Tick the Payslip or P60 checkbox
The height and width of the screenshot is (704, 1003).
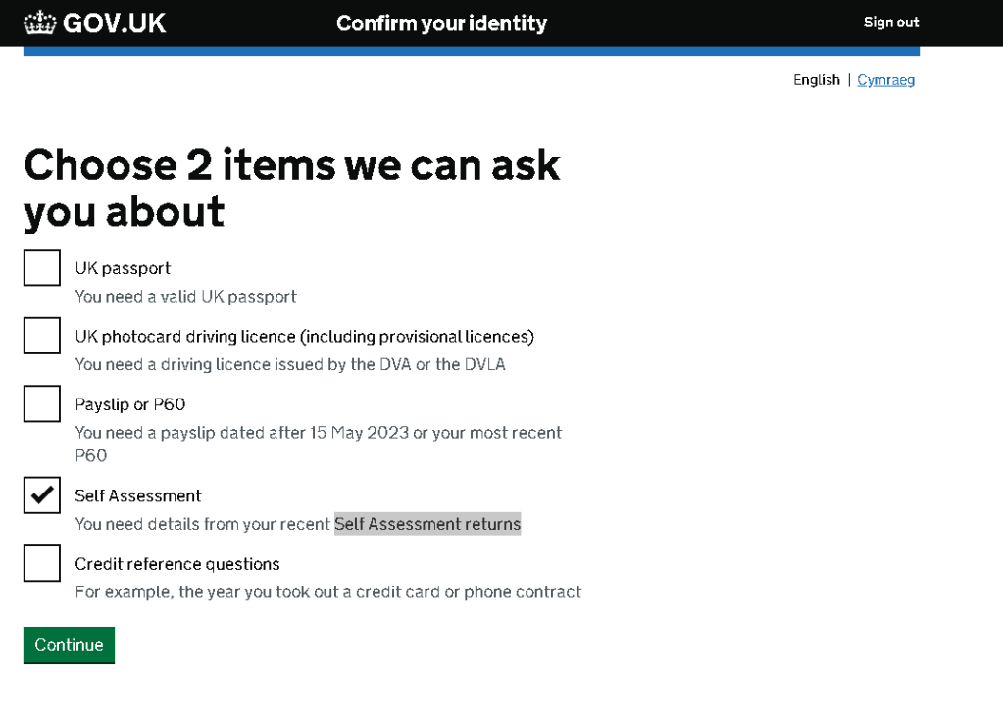coord(42,403)
